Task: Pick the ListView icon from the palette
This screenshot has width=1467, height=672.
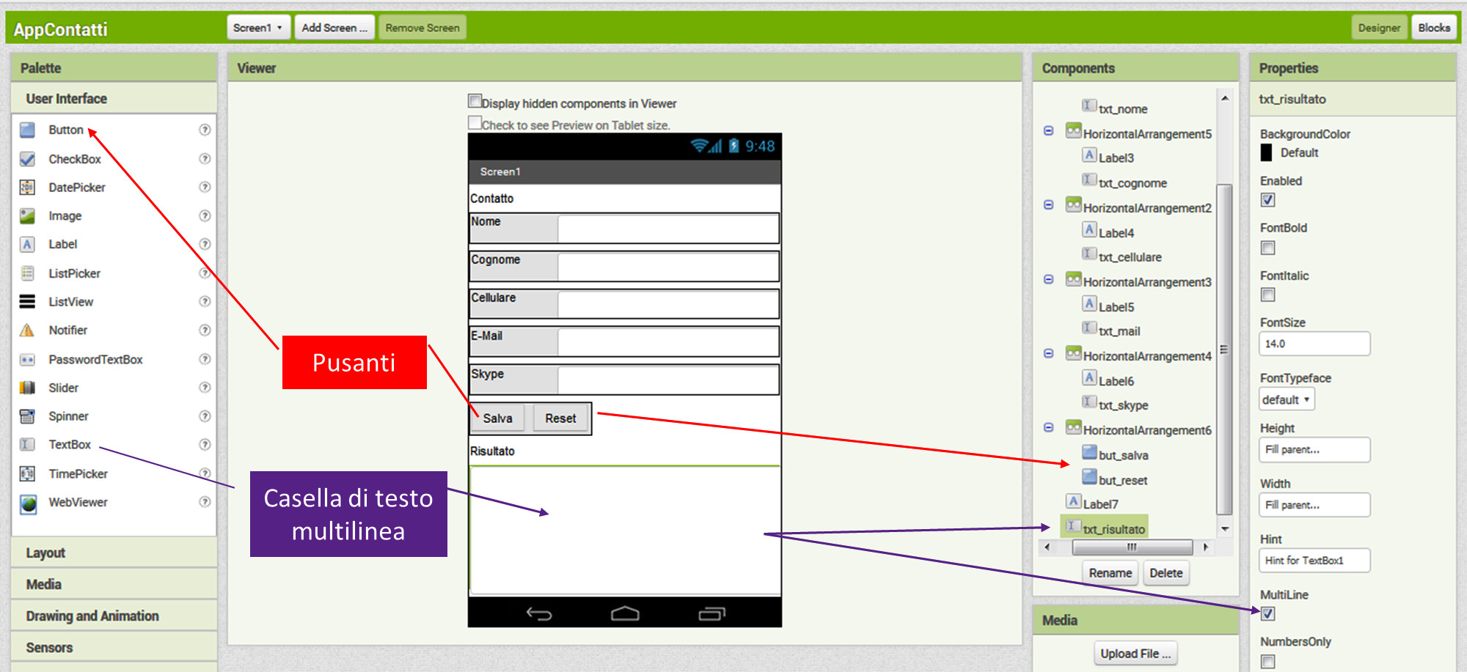Action: 27,301
